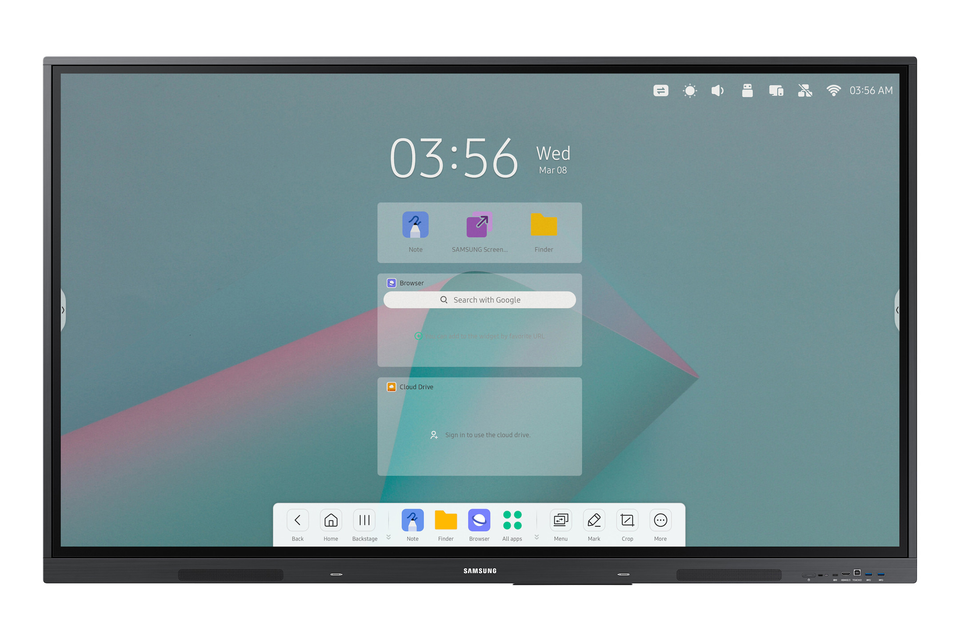Click the Mark tool icon
Screen dimensions: 960x640
click(x=593, y=525)
